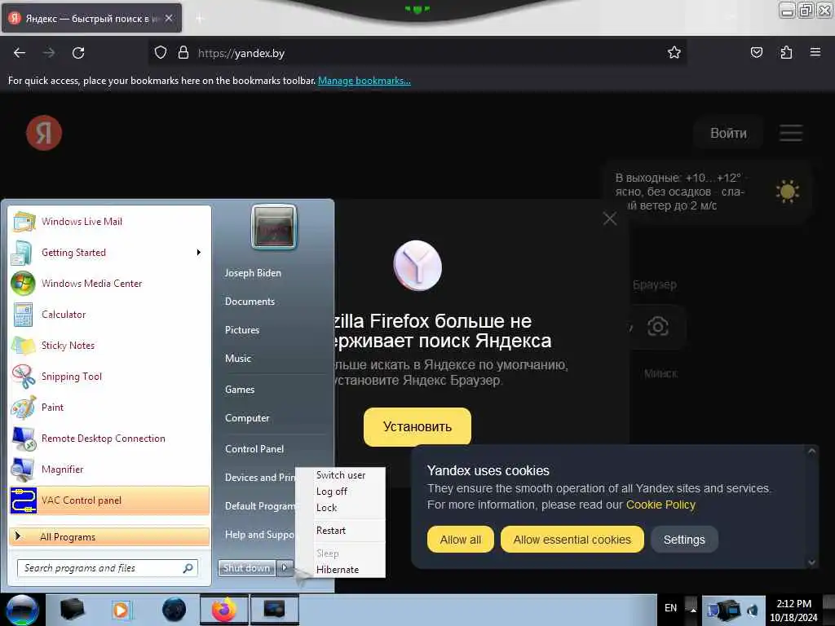
Task: Click the Windows Start orb
Action: 22,610
